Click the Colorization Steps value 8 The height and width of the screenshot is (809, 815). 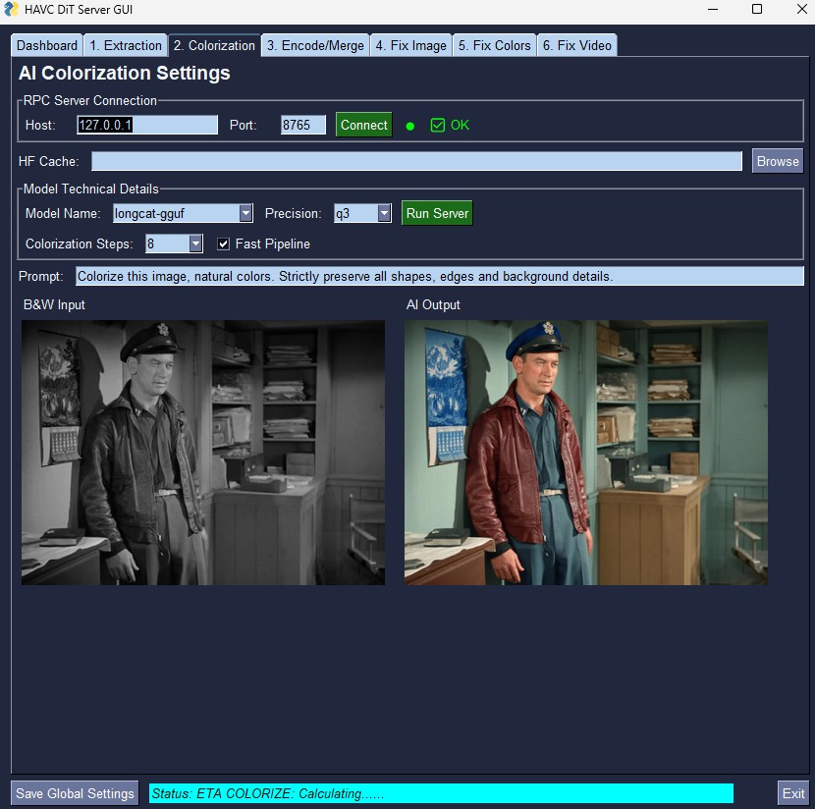(167, 243)
